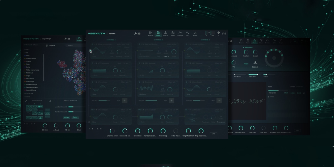Open the Single Oscillator dropdown arrow in Channel C
334x167 pixels.
click(224, 44)
